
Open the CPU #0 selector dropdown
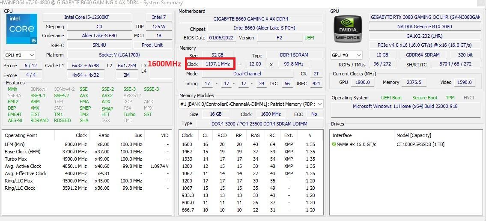coord(20,55)
